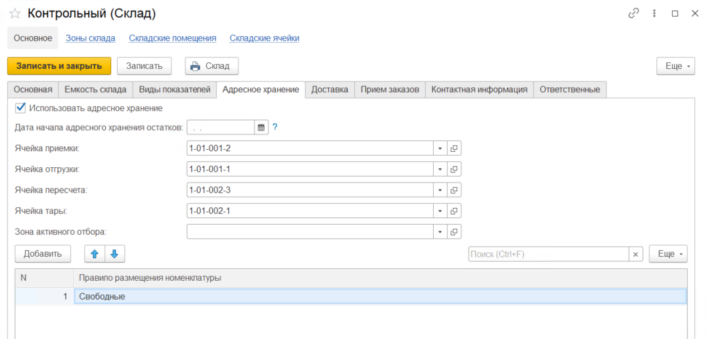Open the Ячейка приемки cell form icon

[x=453, y=148]
